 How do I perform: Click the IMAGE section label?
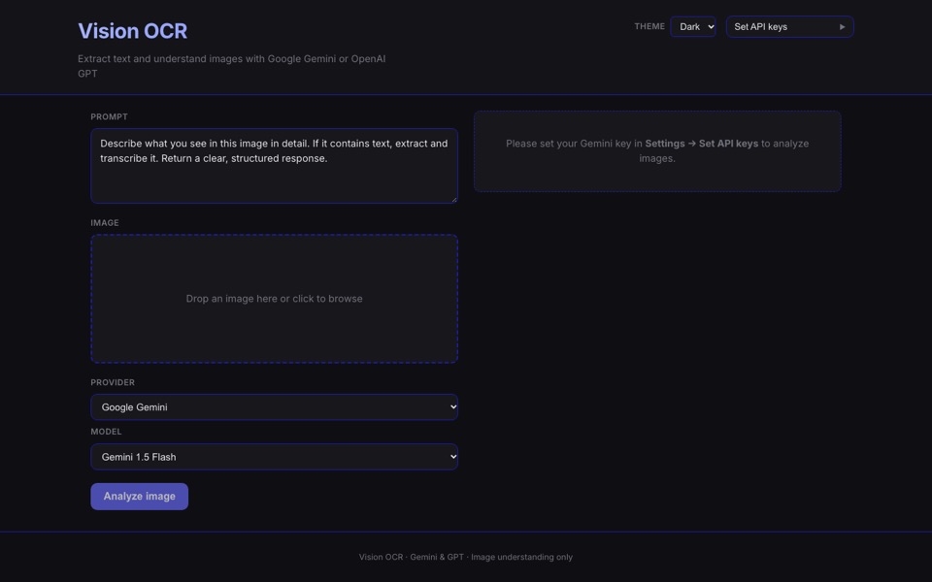pyautogui.click(x=105, y=223)
